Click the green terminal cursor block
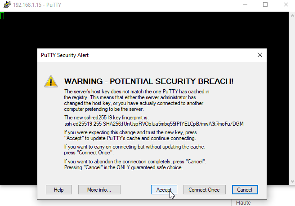The width and height of the screenshot is (295, 206). click(2, 16)
